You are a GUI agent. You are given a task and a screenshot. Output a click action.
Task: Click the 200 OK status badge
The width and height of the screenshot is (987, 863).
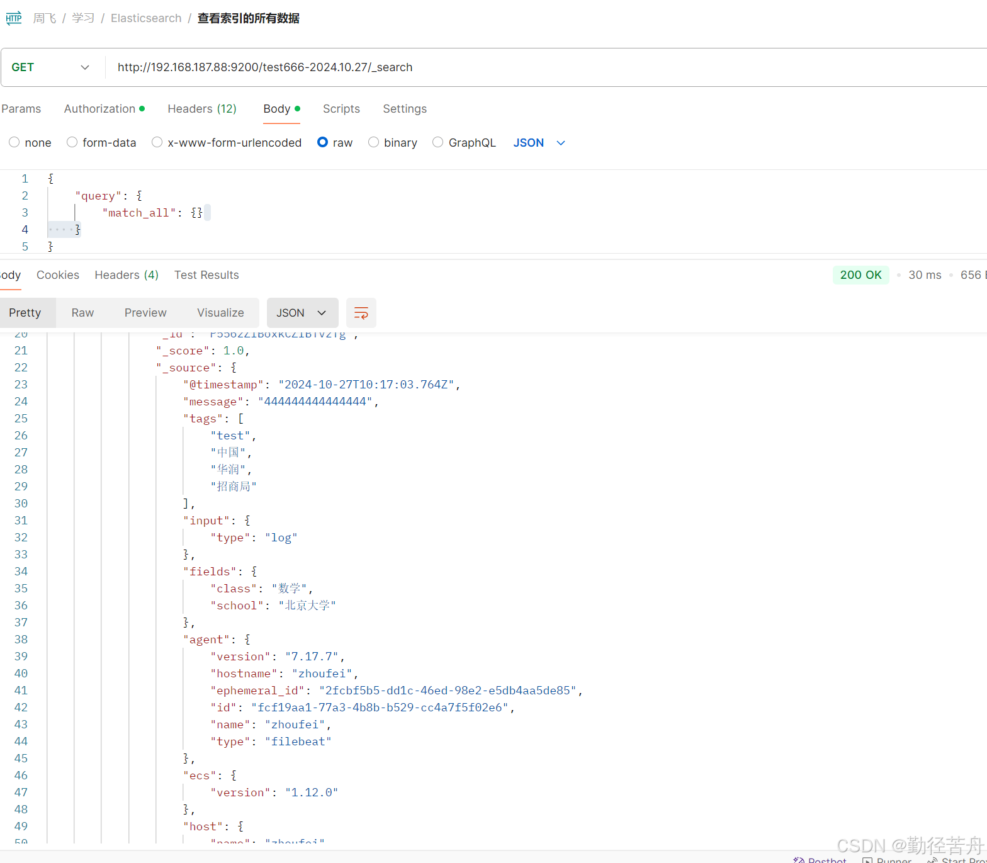tap(860, 275)
